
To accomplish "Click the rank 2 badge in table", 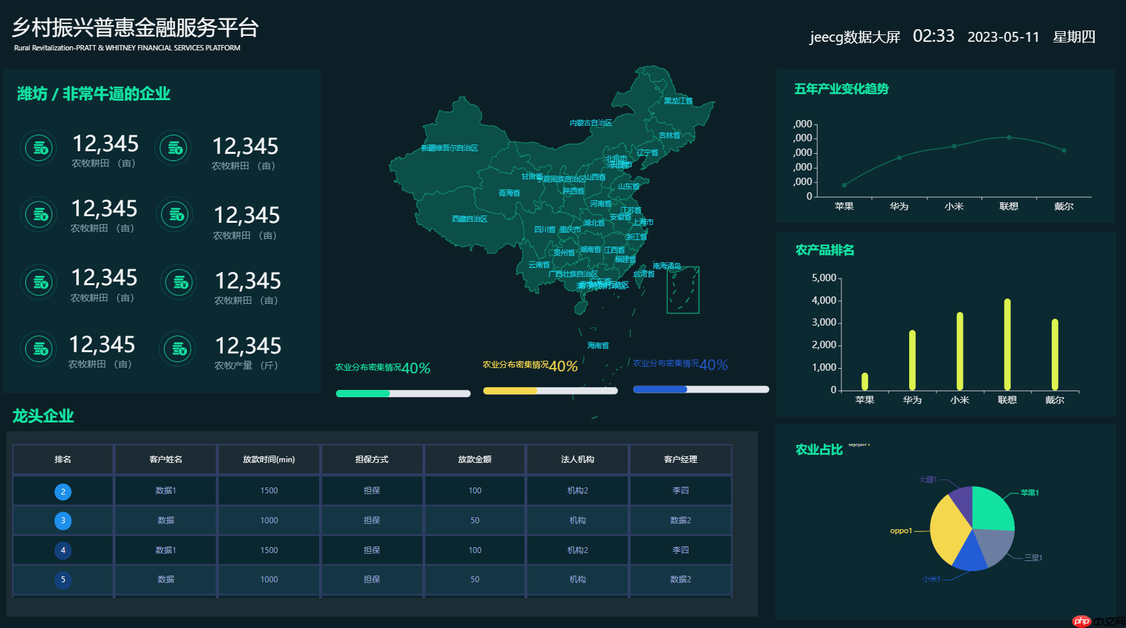I will [63, 491].
